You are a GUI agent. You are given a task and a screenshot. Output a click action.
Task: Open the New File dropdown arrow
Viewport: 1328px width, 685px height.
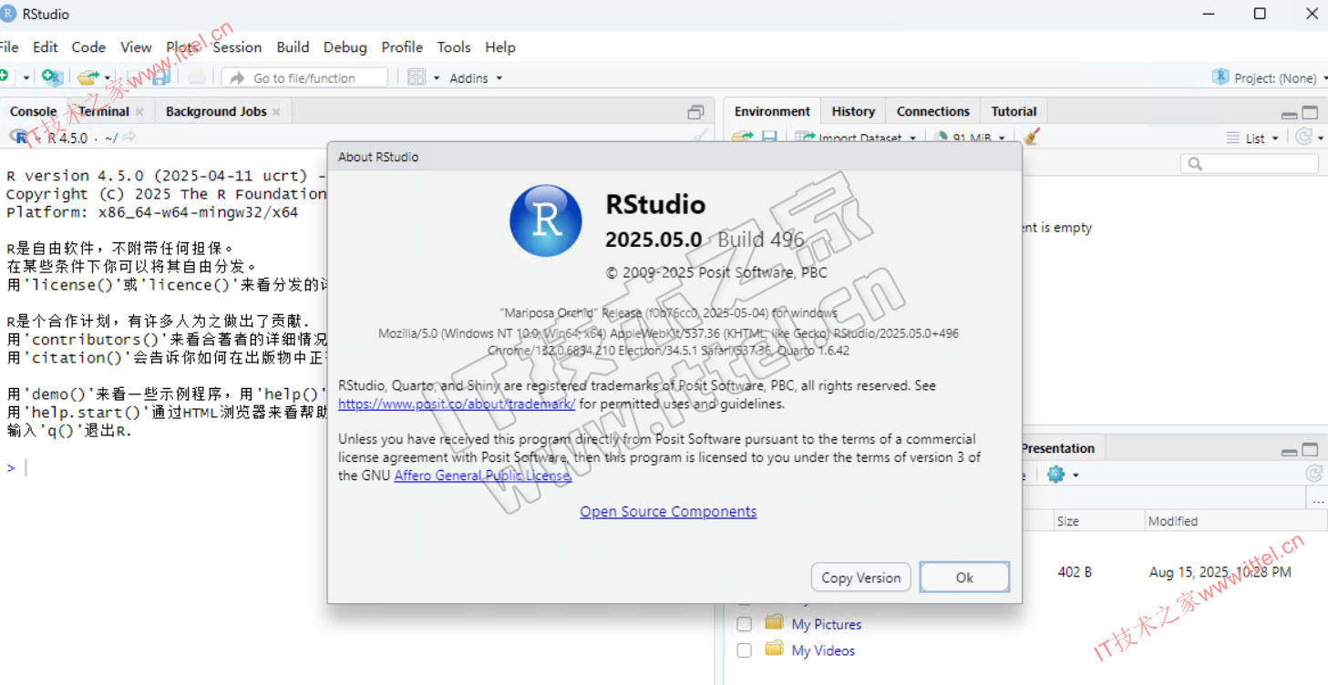[x=26, y=78]
